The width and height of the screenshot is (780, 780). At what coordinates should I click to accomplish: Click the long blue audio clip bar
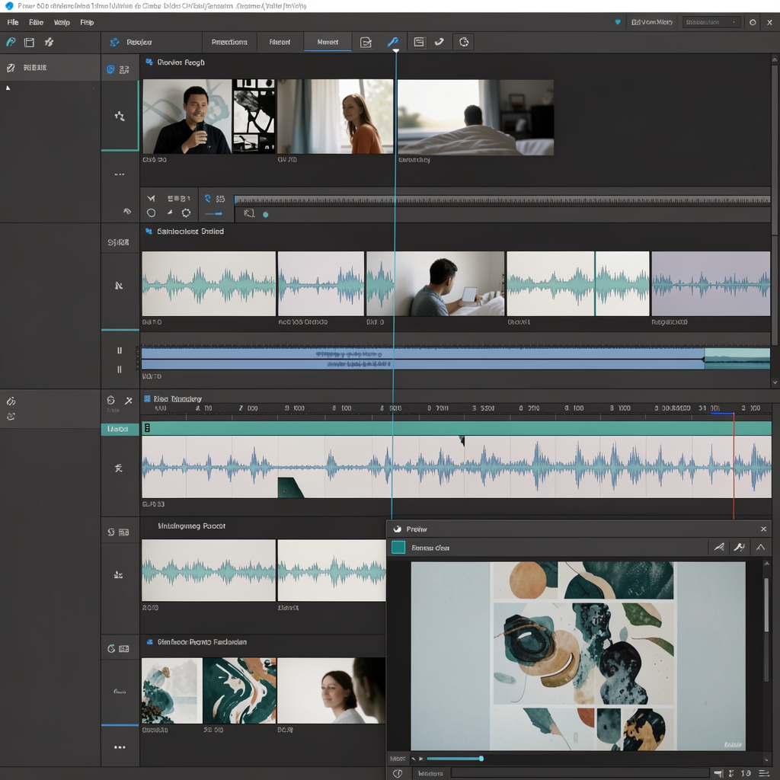(x=423, y=359)
